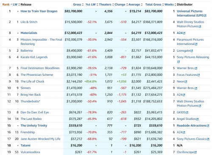Sort by the Total Gross column header

[153, 5]
